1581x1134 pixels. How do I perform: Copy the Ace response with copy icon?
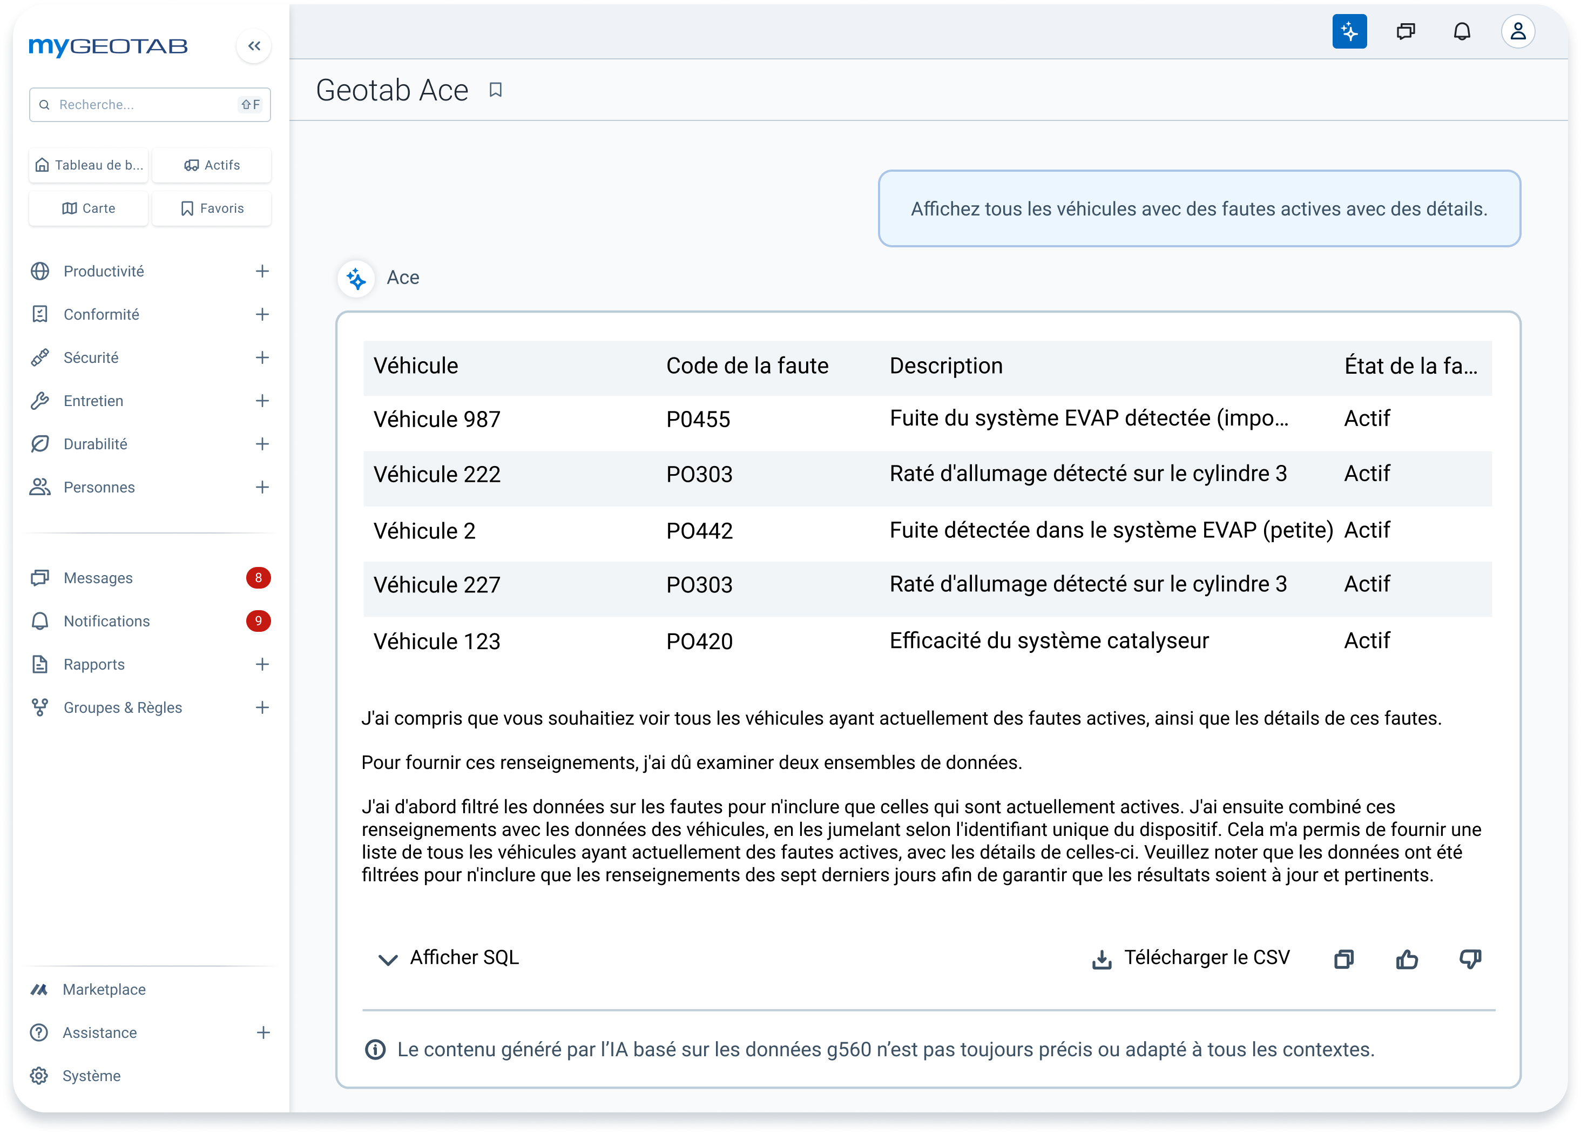click(1343, 959)
